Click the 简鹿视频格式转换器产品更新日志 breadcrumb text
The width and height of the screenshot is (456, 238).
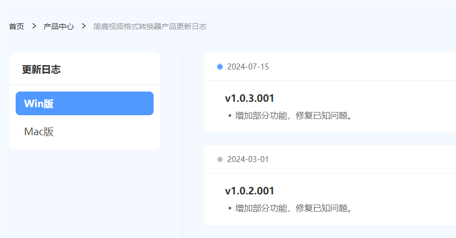coord(150,26)
